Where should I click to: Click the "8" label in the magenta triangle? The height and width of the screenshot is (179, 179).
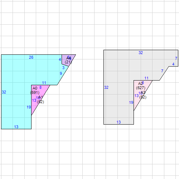point(40,88)
